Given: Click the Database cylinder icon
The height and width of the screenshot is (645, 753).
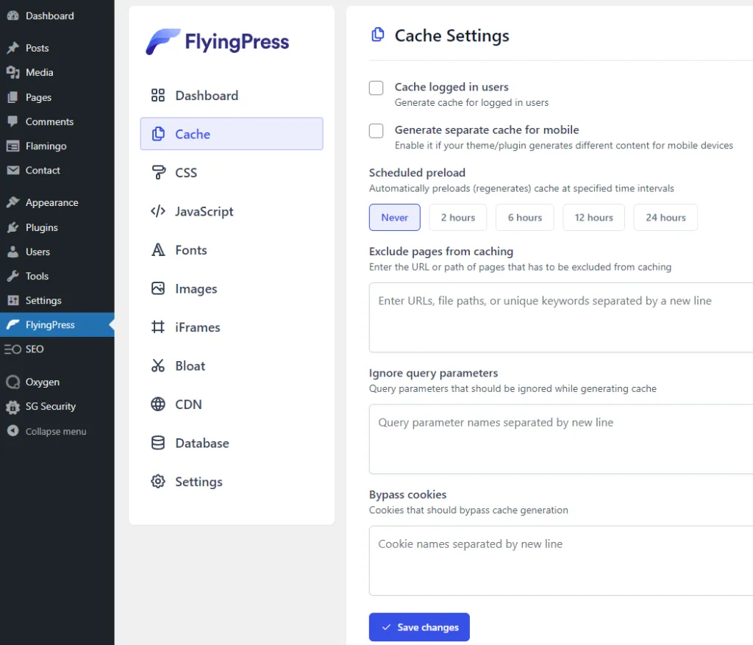Looking at the screenshot, I should point(158,443).
